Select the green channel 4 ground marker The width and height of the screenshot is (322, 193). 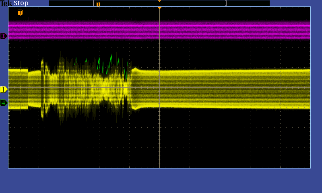[x=4, y=103]
